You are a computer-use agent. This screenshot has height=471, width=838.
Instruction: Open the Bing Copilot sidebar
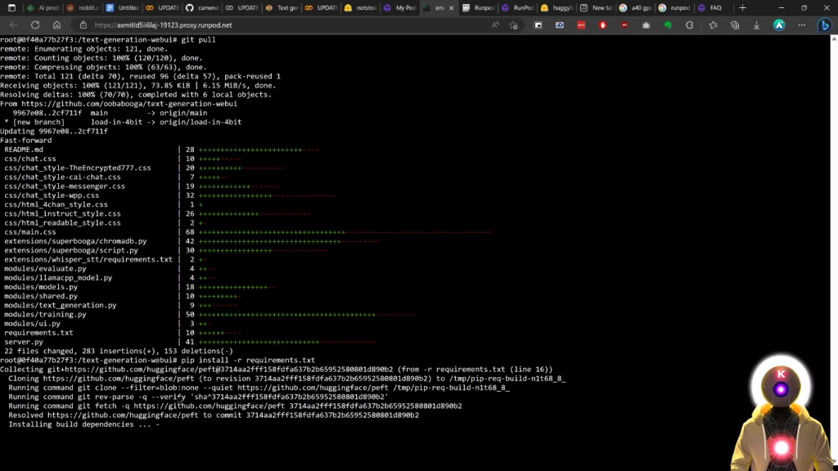click(825, 25)
